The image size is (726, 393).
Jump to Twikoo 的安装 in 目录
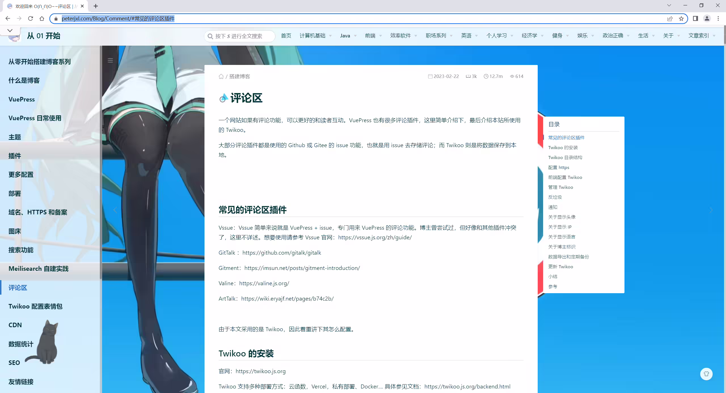pyautogui.click(x=563, y=147)
